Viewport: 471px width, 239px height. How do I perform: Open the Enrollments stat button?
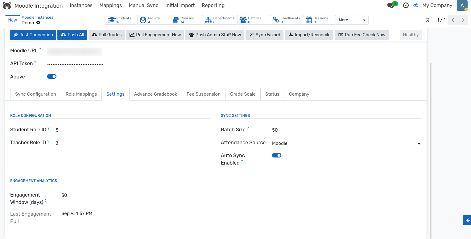(x=286, y=20)
